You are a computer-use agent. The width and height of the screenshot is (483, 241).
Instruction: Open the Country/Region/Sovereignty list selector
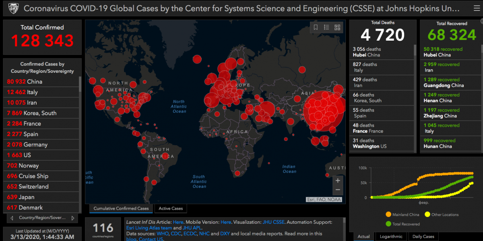42,218
